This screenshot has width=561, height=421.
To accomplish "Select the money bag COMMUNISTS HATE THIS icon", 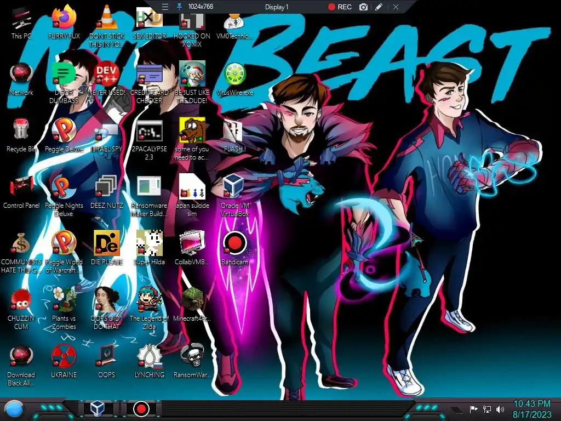I will [21, 252].
